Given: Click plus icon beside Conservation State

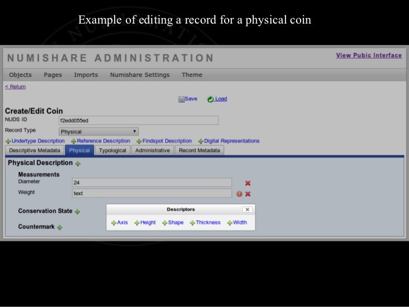Looking at the screenshot, I should [x=78, y=212].
